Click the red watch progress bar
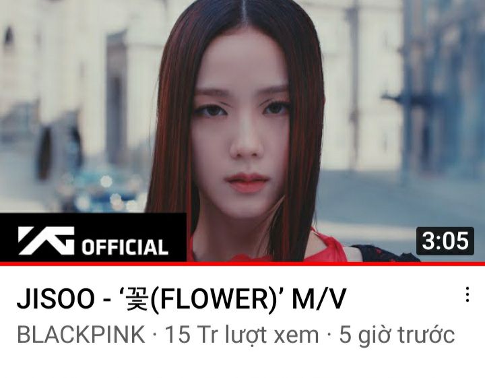485x378 pixels. point(243,263)
